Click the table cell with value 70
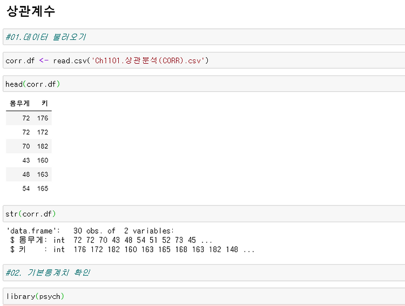The height and width of the screenshot is (306, 405). tap(26, 146)
